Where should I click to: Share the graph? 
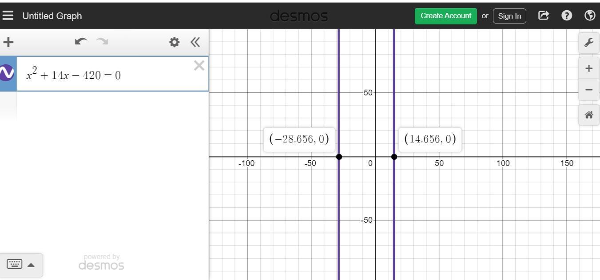(x=543, y=16)
